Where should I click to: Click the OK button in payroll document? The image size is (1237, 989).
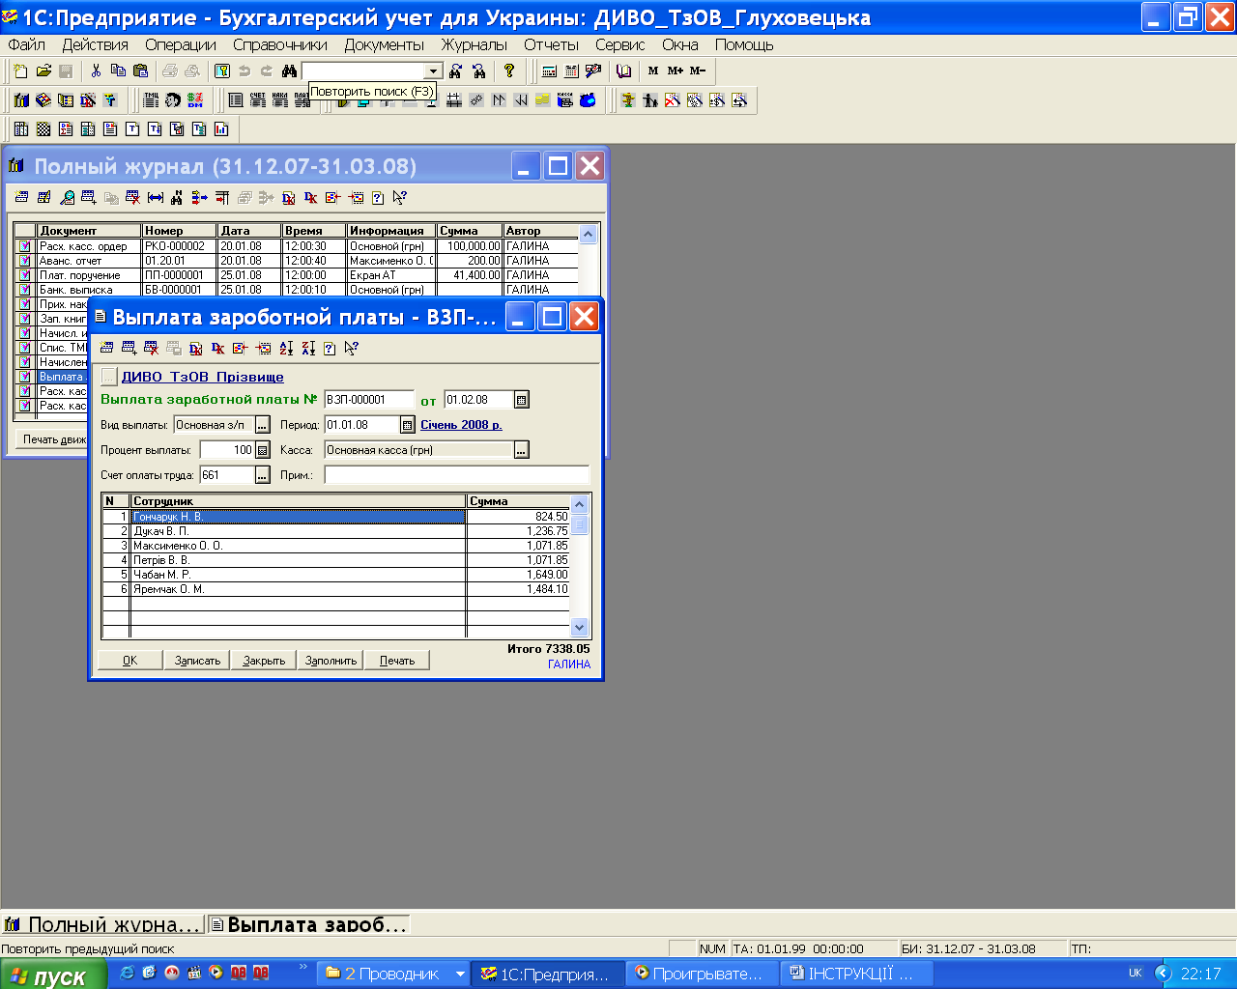pos(129,661)
